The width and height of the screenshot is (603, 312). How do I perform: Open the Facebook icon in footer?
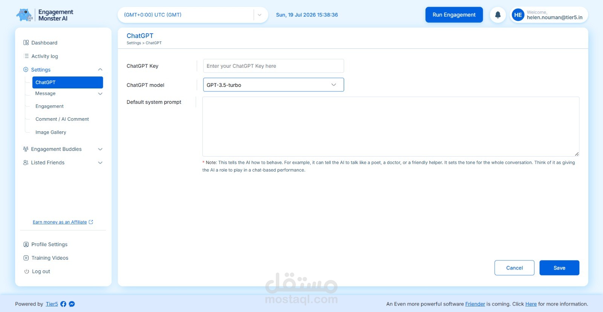pos(63,304)
